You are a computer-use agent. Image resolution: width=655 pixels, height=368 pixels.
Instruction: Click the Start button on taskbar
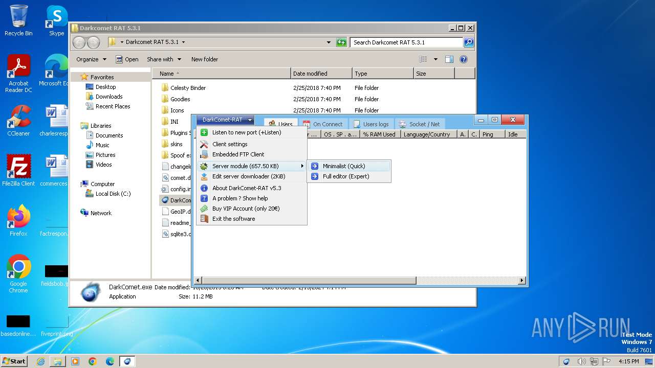tap(14, 361)
